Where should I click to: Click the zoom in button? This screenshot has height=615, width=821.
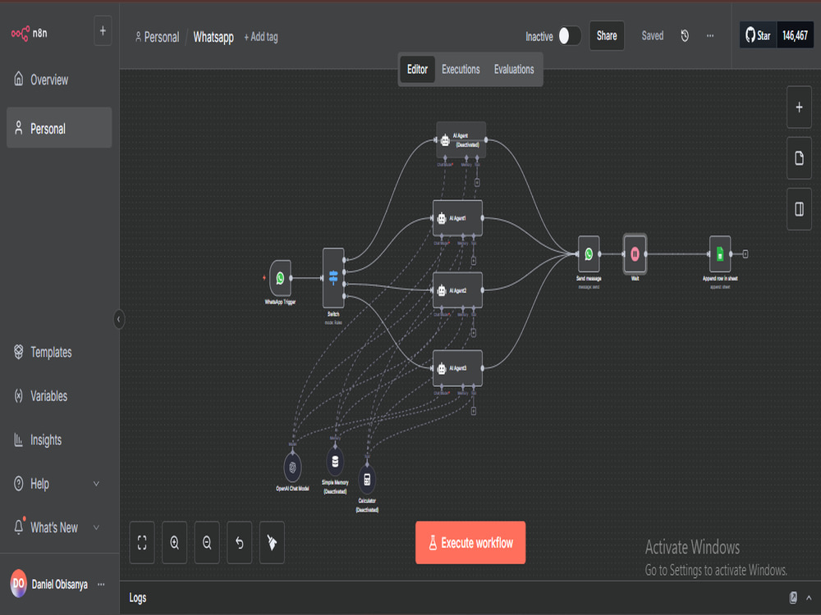[174, 542]
